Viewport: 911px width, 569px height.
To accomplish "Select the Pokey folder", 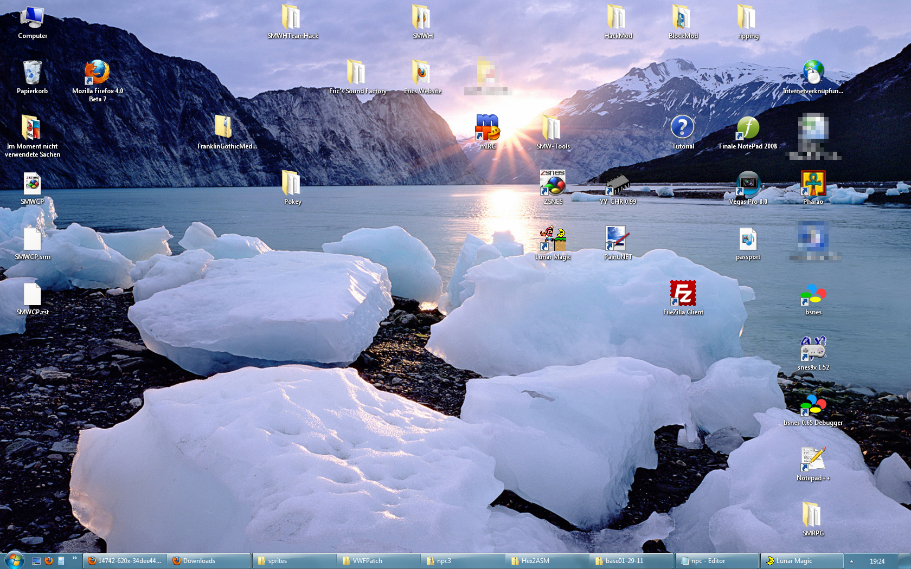I will click(x=292, y=188).
